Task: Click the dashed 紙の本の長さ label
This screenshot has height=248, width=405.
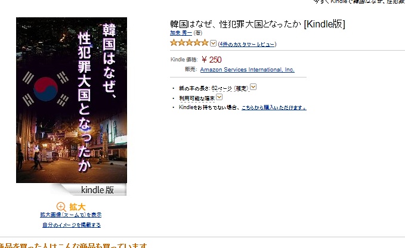Action: click(194, 88)
